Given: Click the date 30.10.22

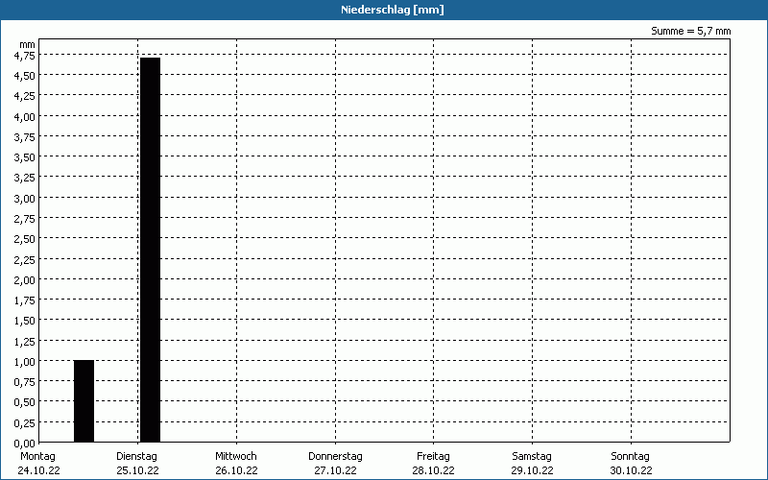Looking at the screenshot, I should [632, 470].
